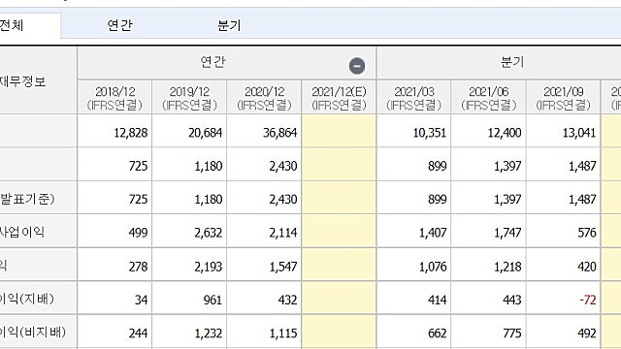Click the 2019/12 column header
Viewport: 621px width, 349px height.
[x=189, y=98]
